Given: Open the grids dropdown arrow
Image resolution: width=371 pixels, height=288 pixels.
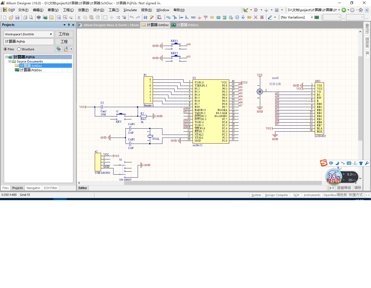Looking at the screenshot, I should 282,10.
